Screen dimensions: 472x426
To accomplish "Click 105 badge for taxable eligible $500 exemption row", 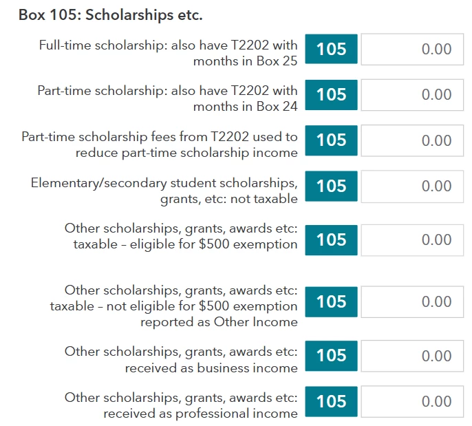I will click(x=331, y=239).
